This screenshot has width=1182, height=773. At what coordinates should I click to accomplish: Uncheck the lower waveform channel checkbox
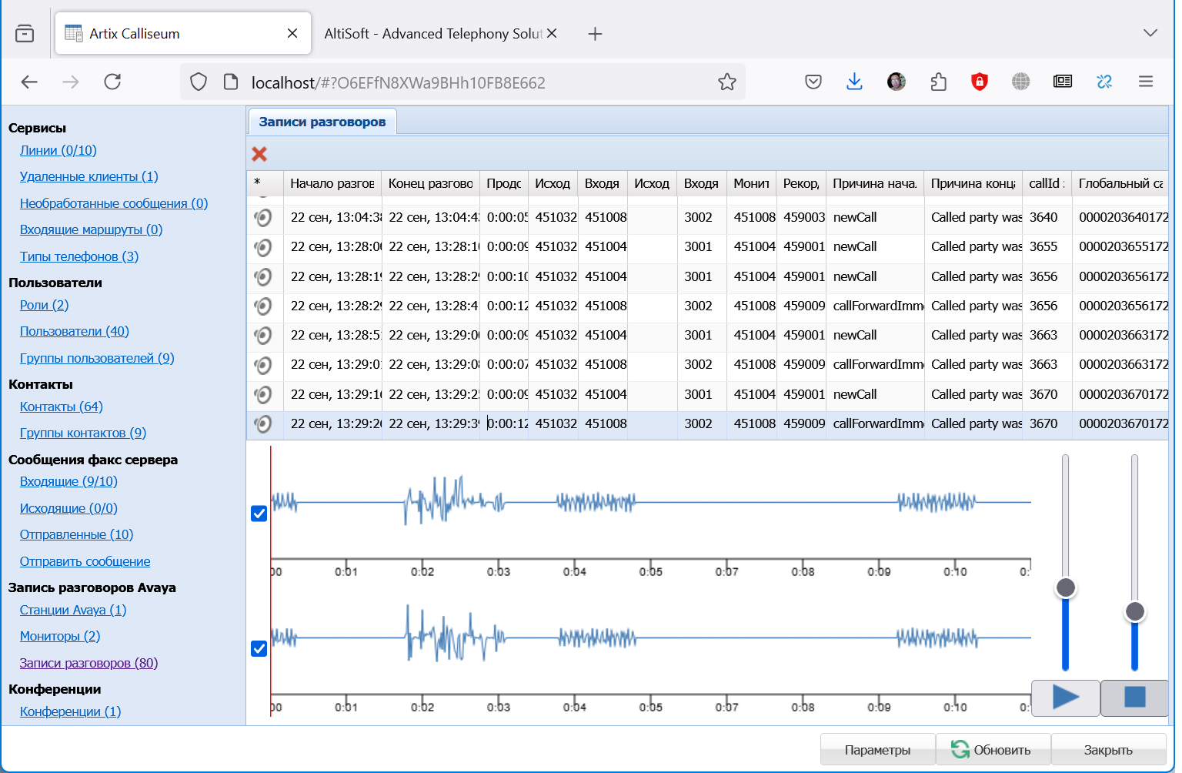pos(259,648)
